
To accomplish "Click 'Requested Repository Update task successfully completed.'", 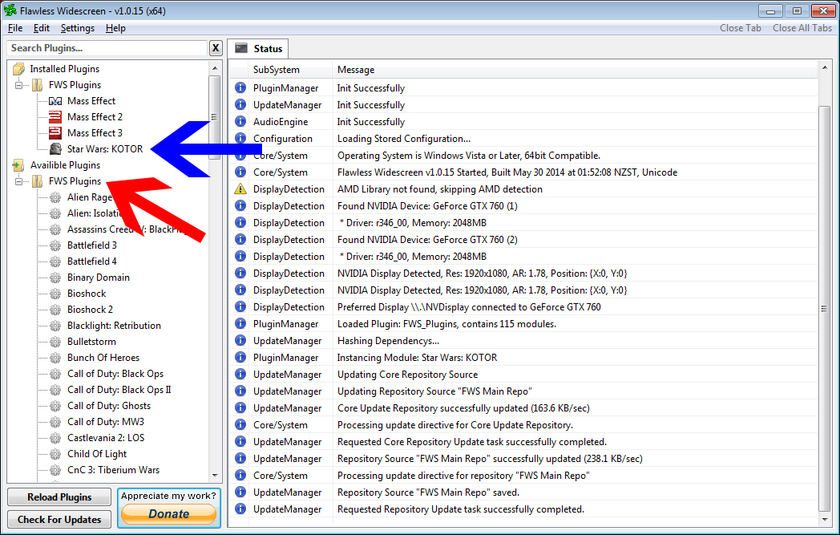I will (460, 509).
